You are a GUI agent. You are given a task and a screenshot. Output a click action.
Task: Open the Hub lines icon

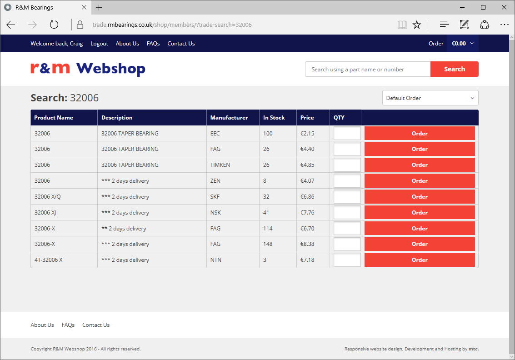coord(444,25)
